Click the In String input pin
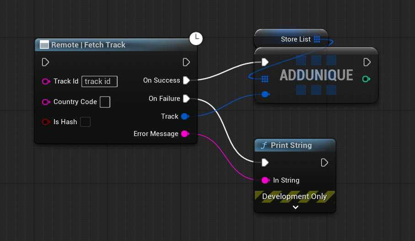The width and height of the screenshot is (415, 241). click(265, 180)
